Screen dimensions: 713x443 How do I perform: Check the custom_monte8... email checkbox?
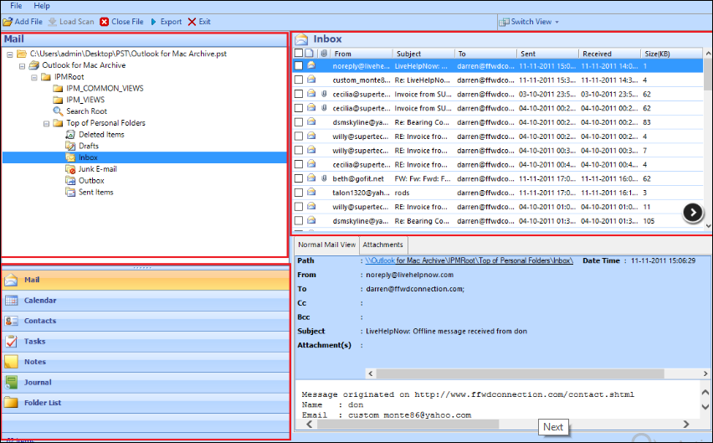[x=299, y=80]
